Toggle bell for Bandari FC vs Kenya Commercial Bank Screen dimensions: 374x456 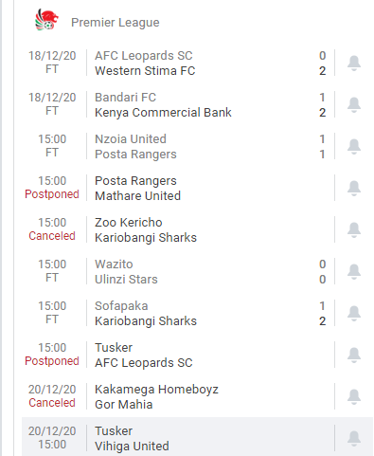coord(354,104)
